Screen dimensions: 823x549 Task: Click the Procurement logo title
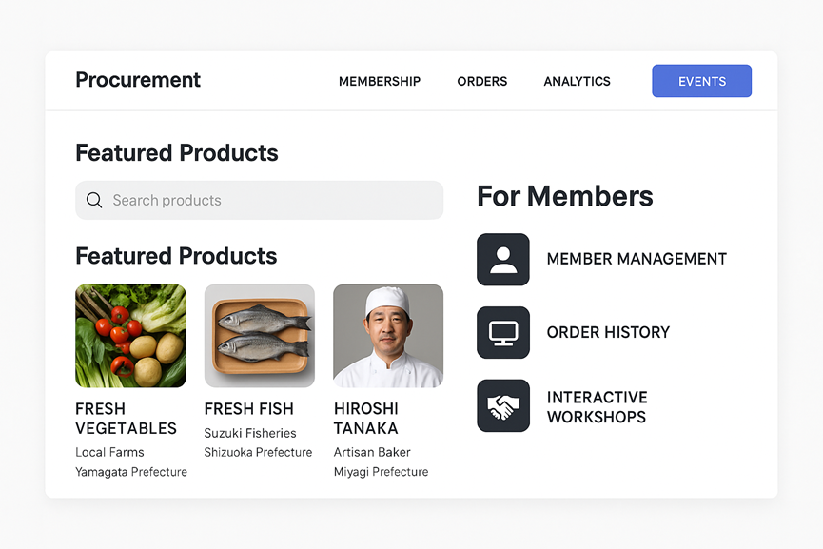(138, 80)
